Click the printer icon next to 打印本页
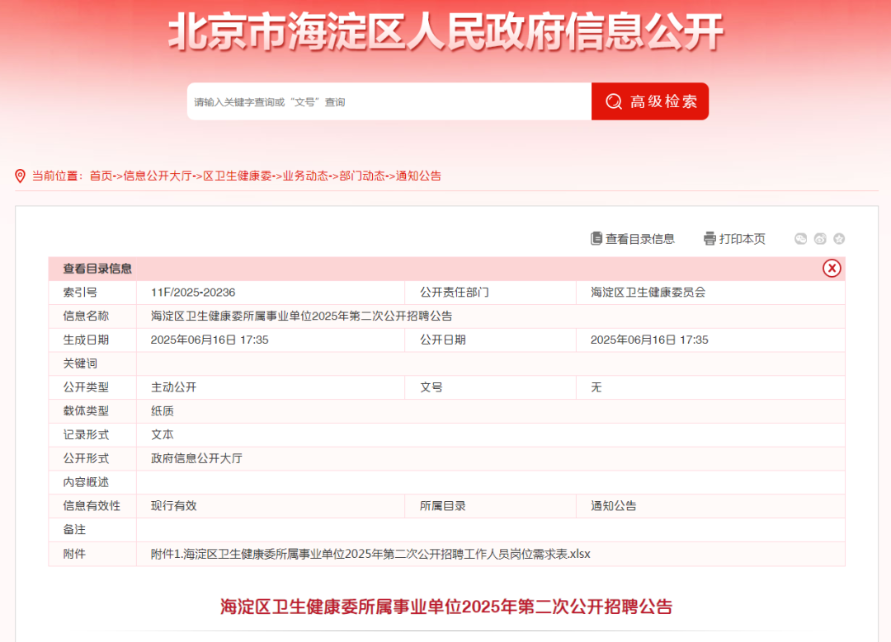The height and width of the screenshot is (642, 891). tap(709, 238)
